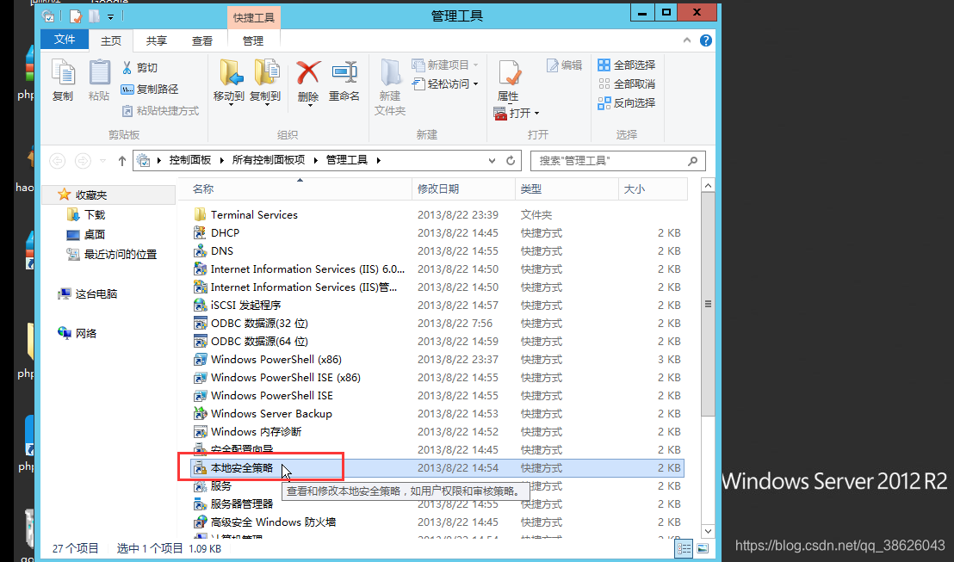Screen dimensions: 954x562
Task: Click the 服务器管理器 icon
Action: pos(200,504)
